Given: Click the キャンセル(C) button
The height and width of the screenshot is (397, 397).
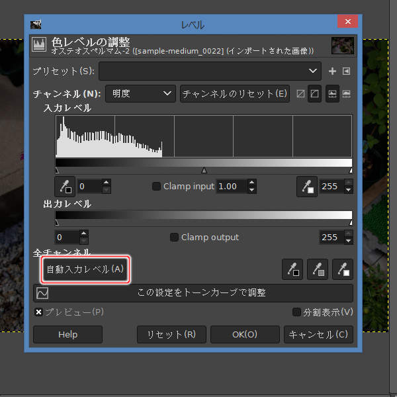Looking at the screenshot, I should tap(318, 334).
